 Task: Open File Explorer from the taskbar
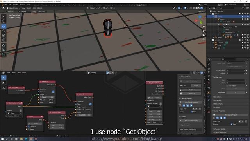[x=21, y=139]
